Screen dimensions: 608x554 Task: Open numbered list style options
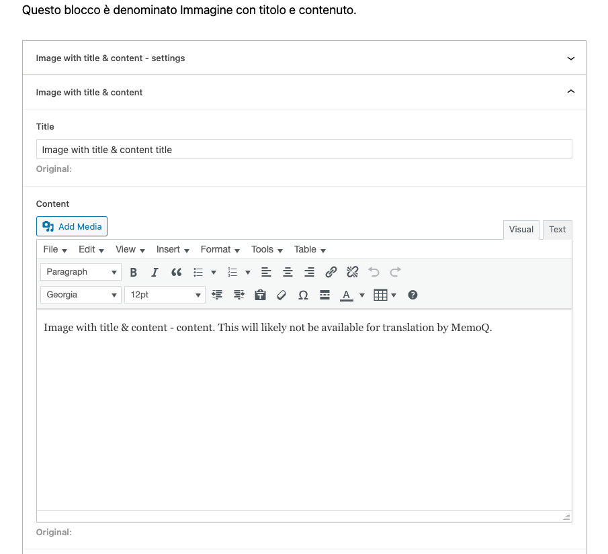[248, 272]
